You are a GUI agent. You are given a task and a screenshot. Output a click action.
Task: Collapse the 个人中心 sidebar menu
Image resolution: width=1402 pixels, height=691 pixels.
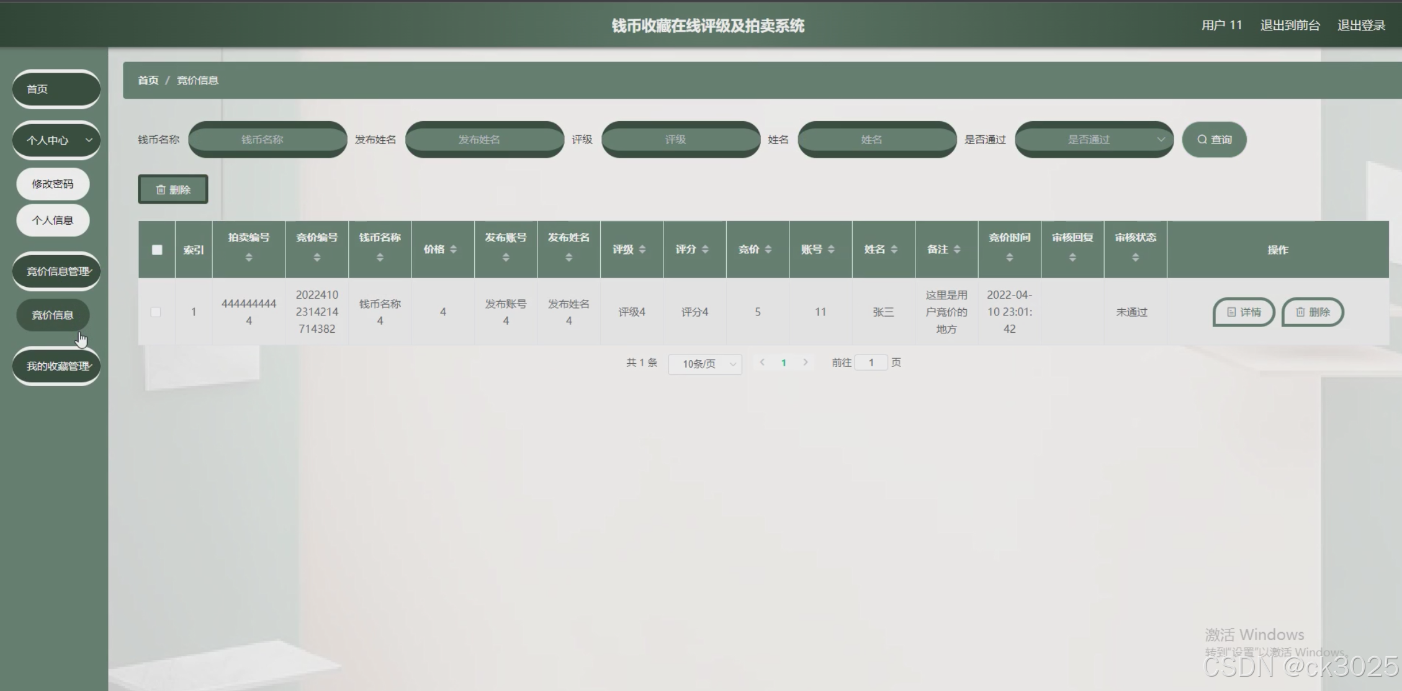[56, 140]
